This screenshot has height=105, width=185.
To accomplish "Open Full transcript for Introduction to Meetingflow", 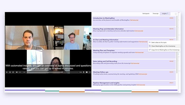I will 134,20.
